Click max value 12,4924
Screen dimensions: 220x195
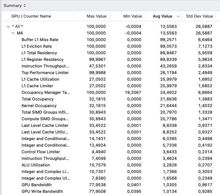(97, 146)
